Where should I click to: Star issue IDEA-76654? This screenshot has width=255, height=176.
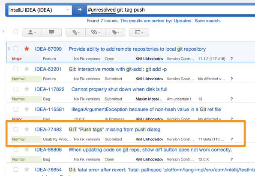[27, 170]
